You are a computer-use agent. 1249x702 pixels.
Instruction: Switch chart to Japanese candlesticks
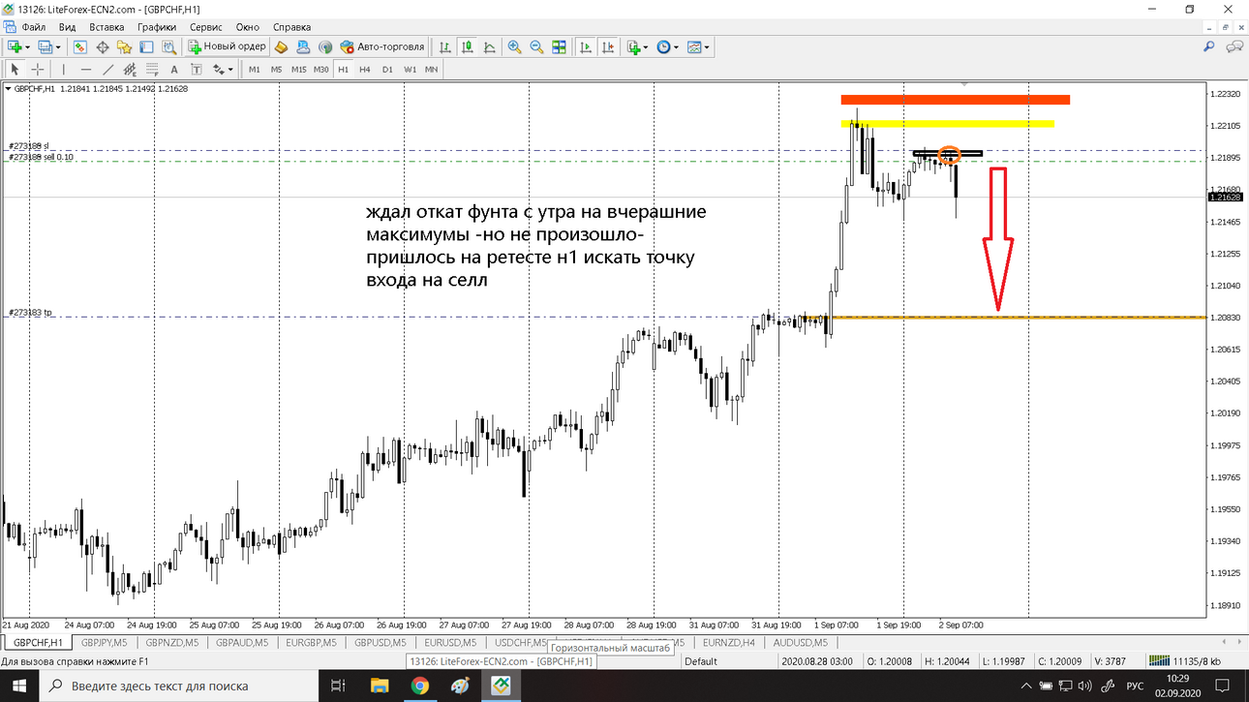tap(467, 46)
